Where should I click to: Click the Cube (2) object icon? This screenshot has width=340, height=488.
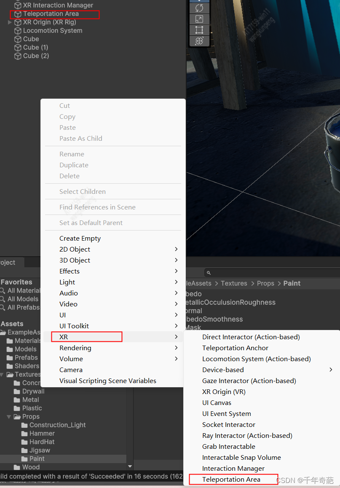[x=18, y=56]
